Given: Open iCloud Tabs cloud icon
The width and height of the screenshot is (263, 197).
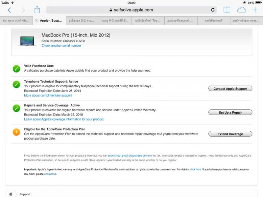Looking at the screenshot, I should coord(242,10).
